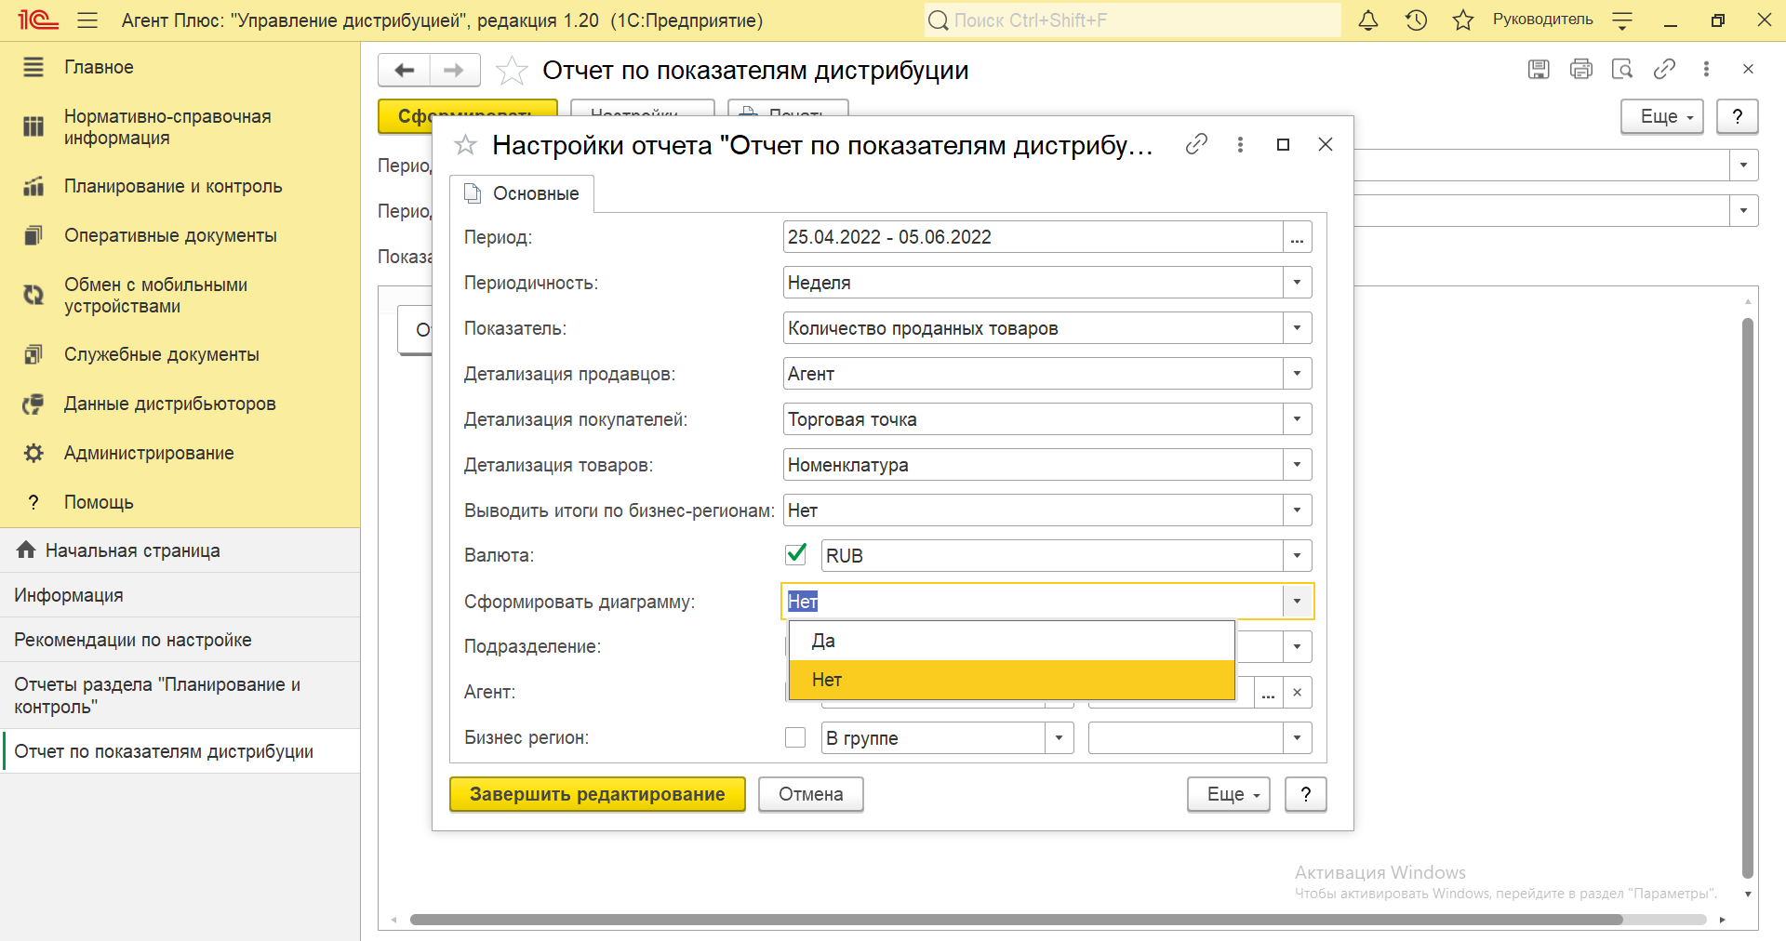This screenshot has width=1786, height=941.
Task: Open the 1C main menu hamburger icon
Action: click(87, 20)
